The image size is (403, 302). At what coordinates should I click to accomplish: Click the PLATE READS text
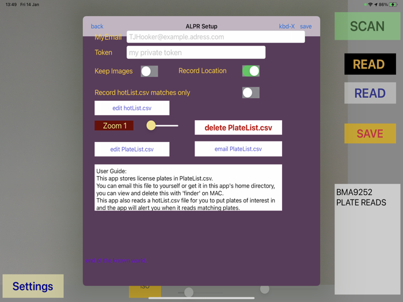pyautogui.click(x=361, y=202)
